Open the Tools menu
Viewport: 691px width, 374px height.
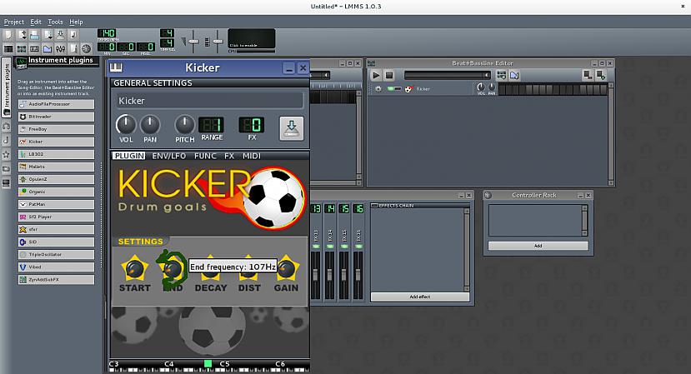point(55,22)
